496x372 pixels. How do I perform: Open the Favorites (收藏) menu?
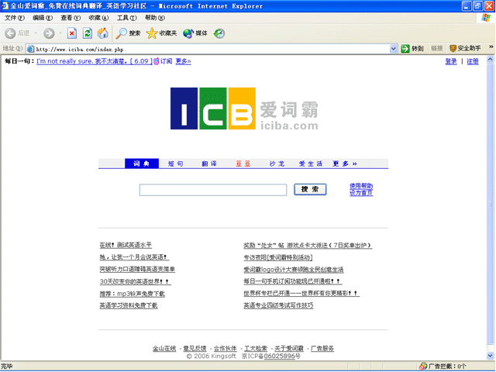tap(98, 18)
